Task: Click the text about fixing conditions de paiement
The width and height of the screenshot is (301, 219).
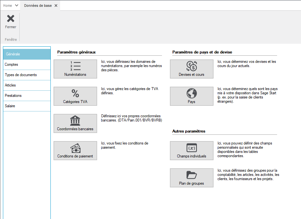Action: (x=124, y=145)
